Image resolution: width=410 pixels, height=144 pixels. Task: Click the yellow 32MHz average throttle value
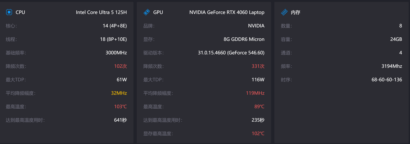click(x=119, y=93)
